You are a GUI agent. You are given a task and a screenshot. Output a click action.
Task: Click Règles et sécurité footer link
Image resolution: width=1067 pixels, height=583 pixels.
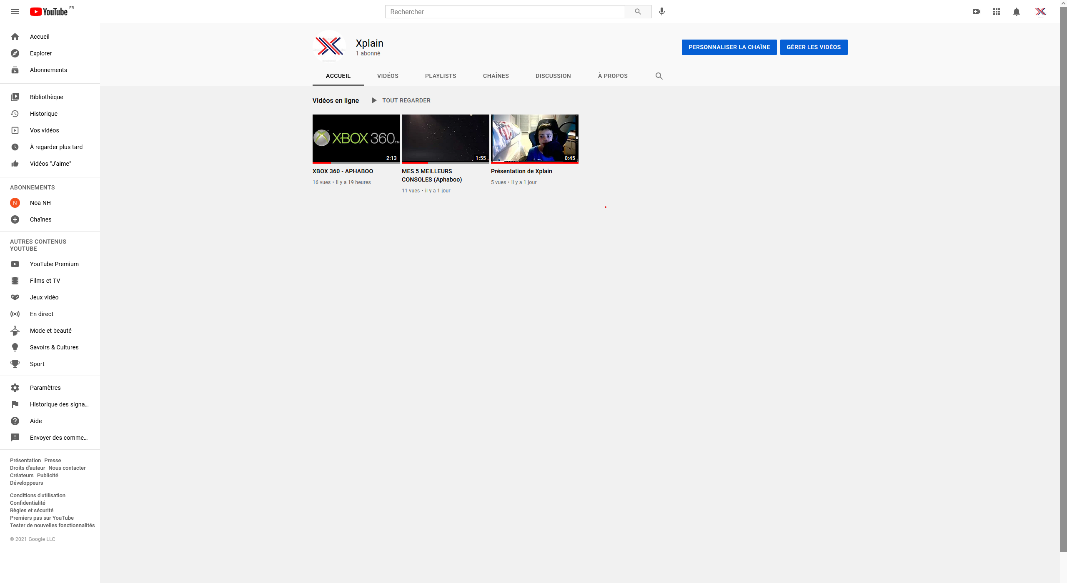[32, 511]
